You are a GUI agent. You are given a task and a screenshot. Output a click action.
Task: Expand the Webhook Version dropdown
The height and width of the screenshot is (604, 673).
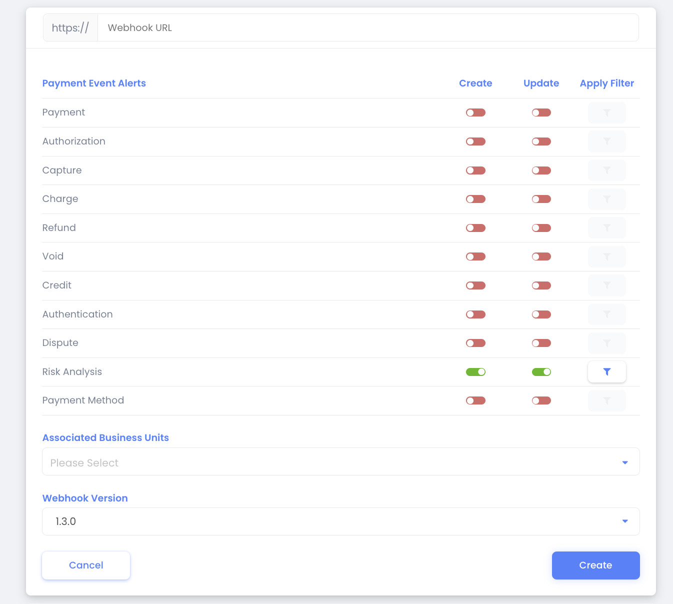tap(341, 521)
